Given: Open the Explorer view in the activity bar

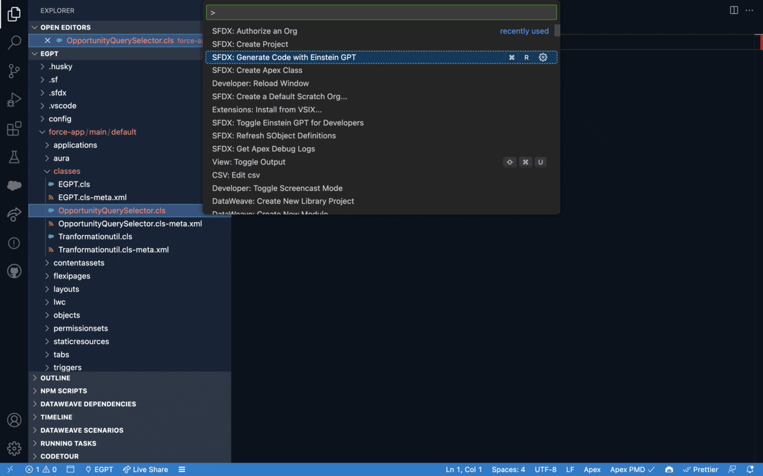Looking at the screenshot, I should tap(14, 14).
